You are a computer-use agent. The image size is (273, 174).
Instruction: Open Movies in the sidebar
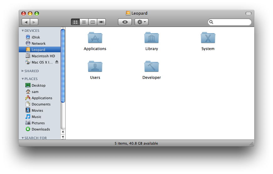coord(40,110)
